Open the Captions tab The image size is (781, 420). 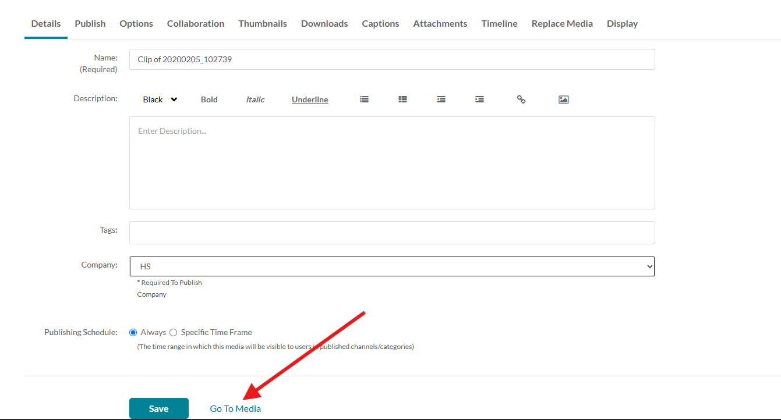(380, 24)
